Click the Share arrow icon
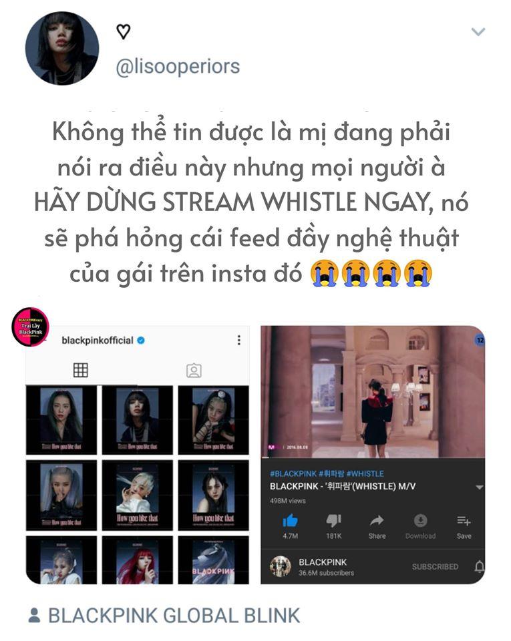 [x=377, y=520]
